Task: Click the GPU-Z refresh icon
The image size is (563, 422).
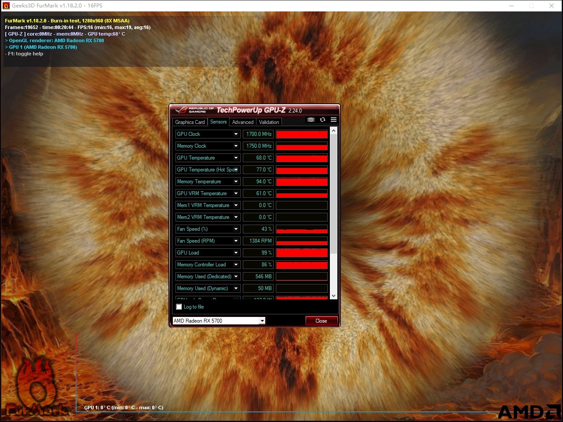Action: tap(322, 120)
